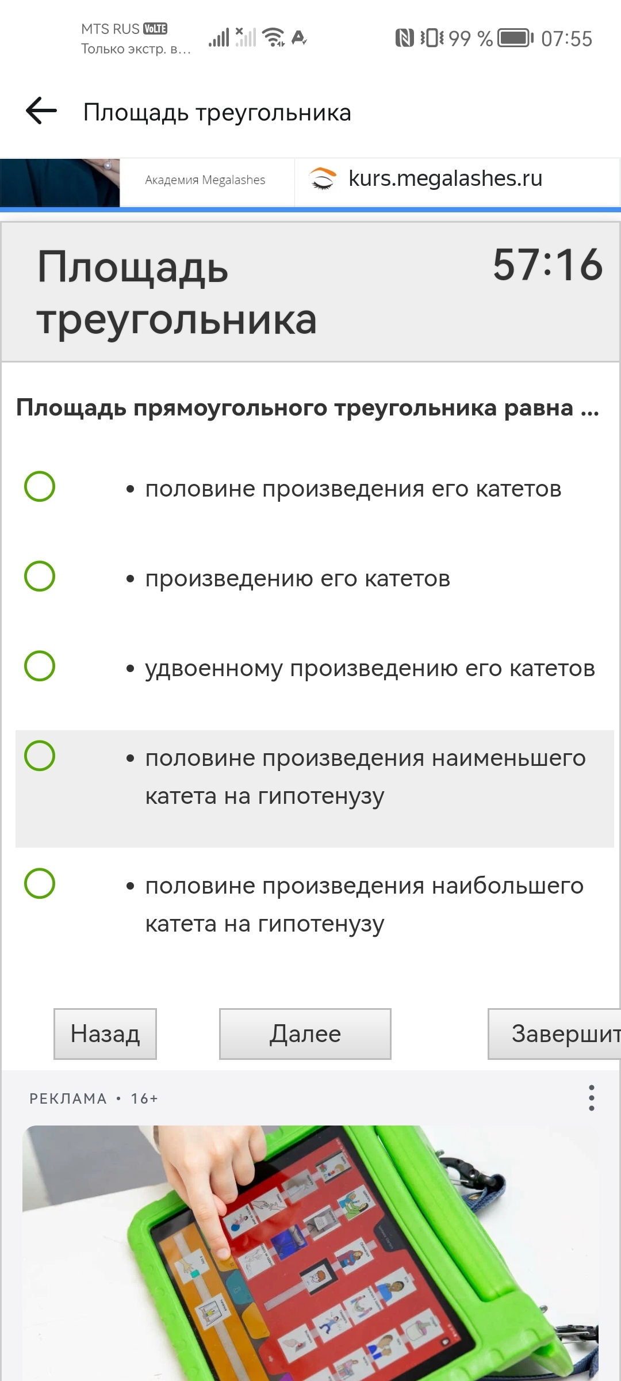Select radio for "удвоенному произведению его катетов"

coord(40,666)
